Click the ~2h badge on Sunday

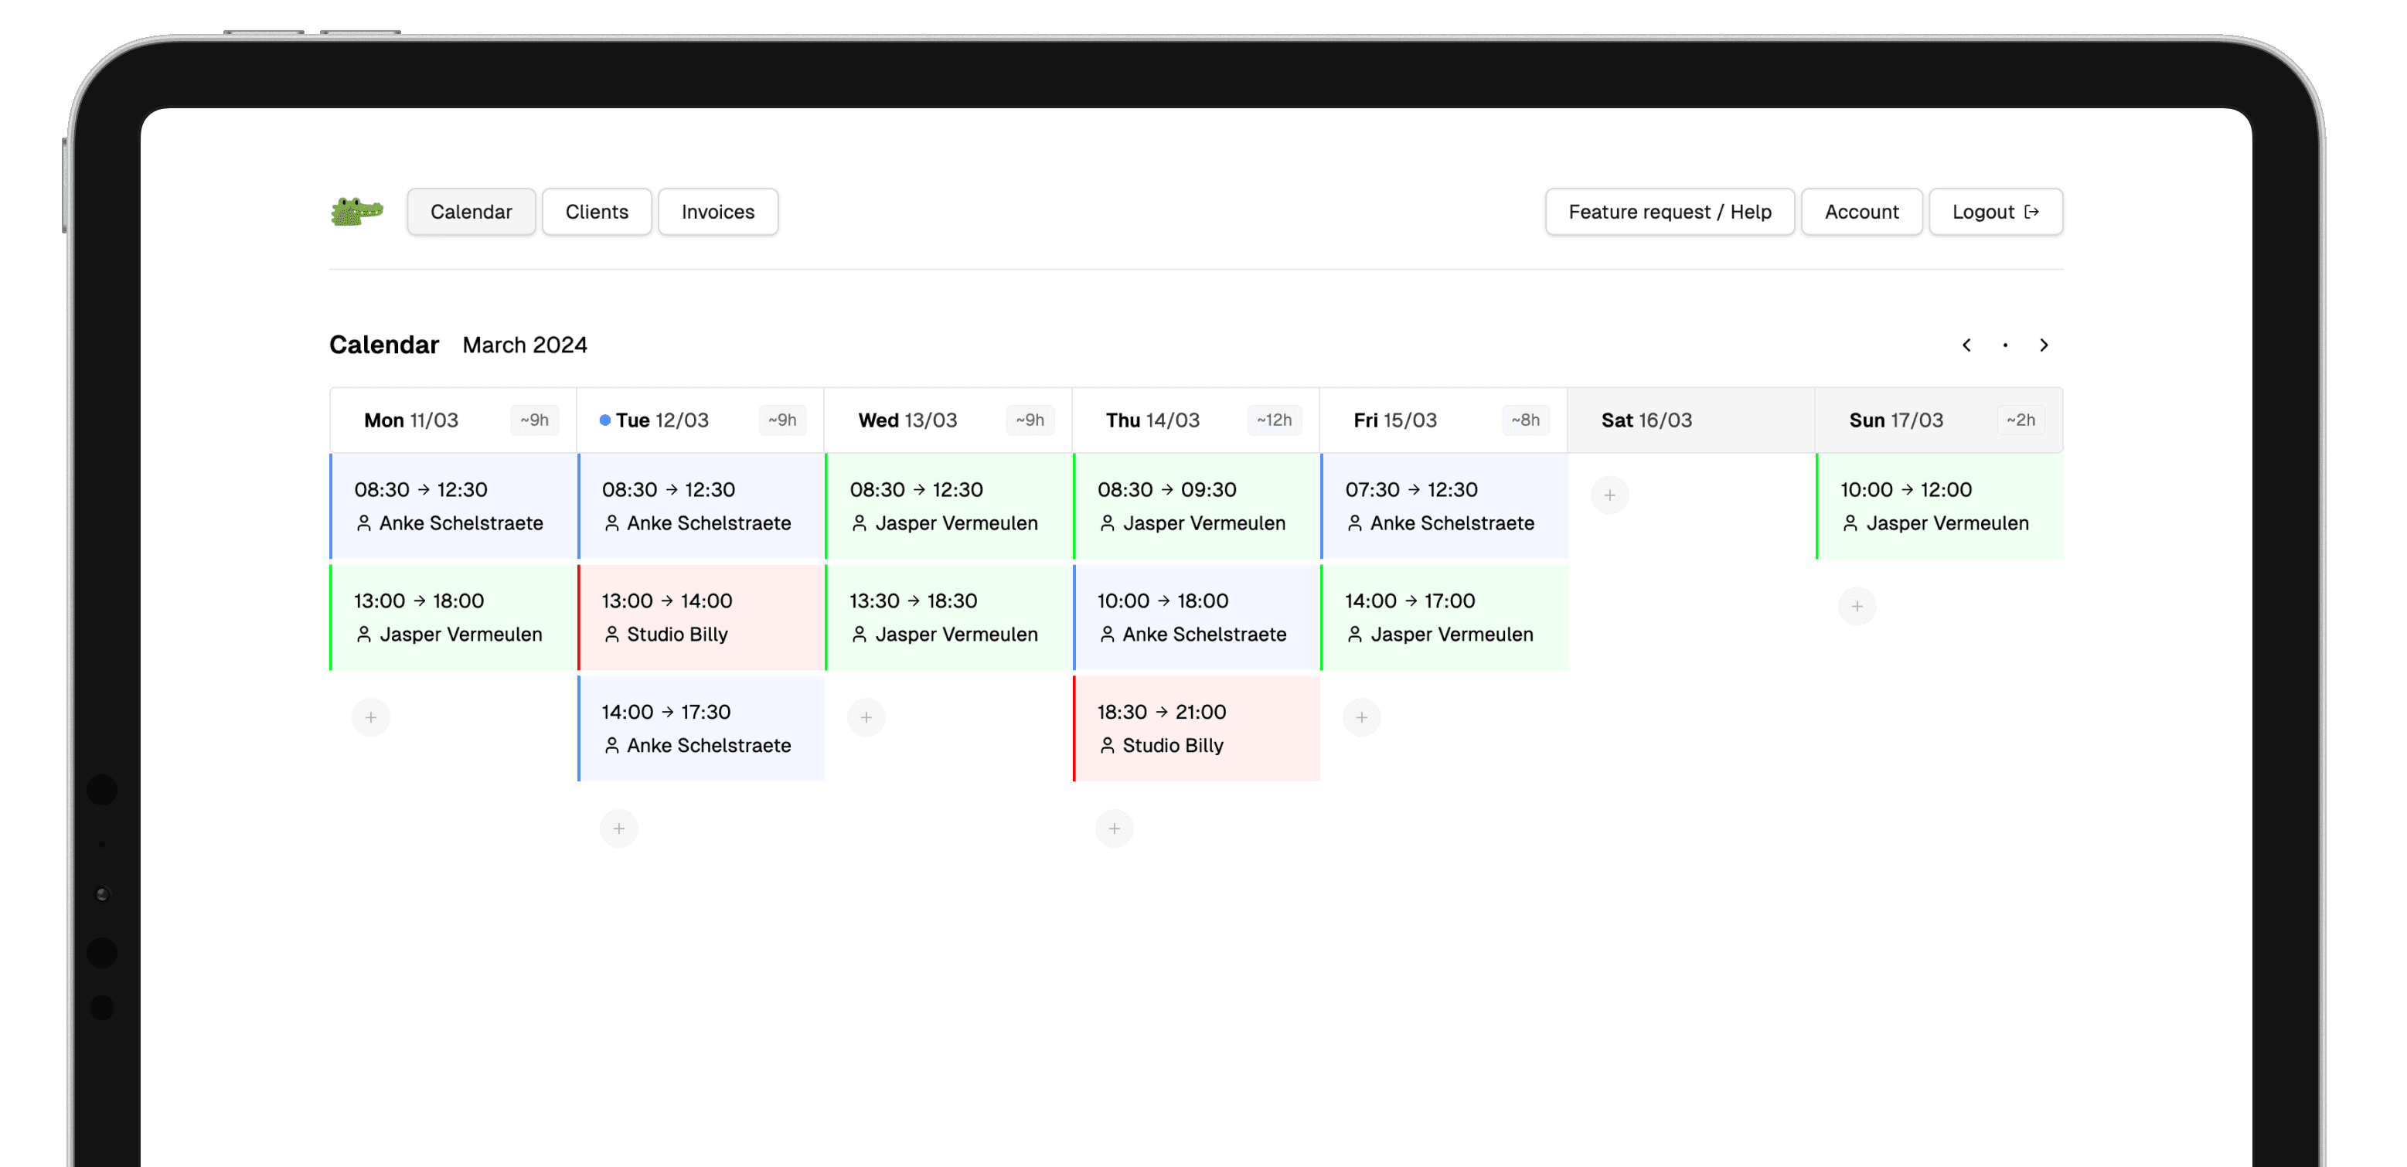[2021, 420]
